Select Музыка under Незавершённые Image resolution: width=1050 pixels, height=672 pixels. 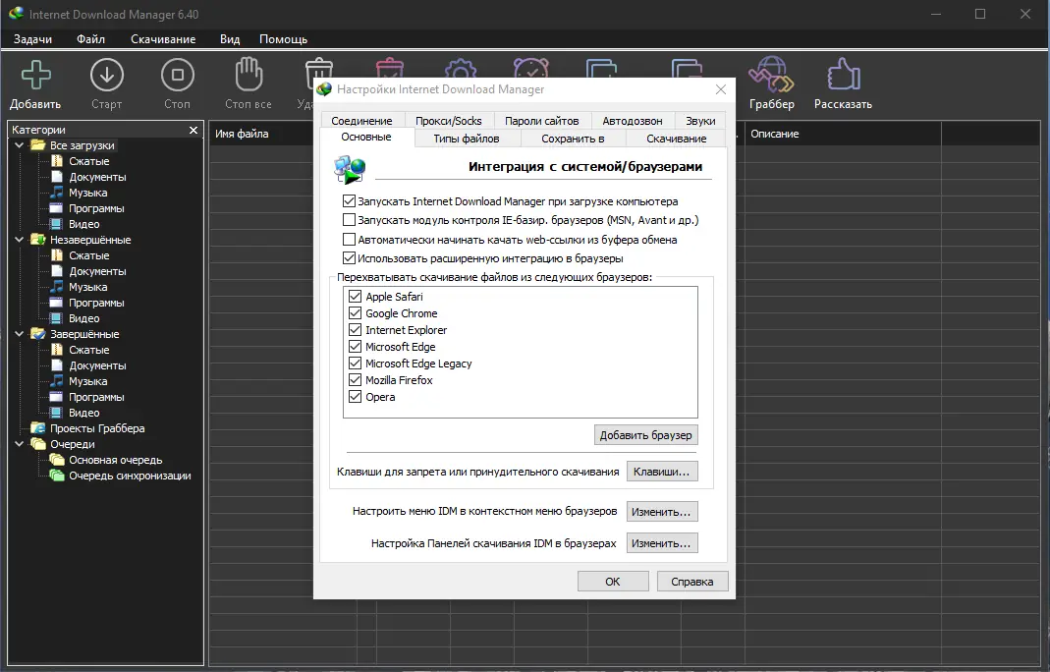point(88,288)
